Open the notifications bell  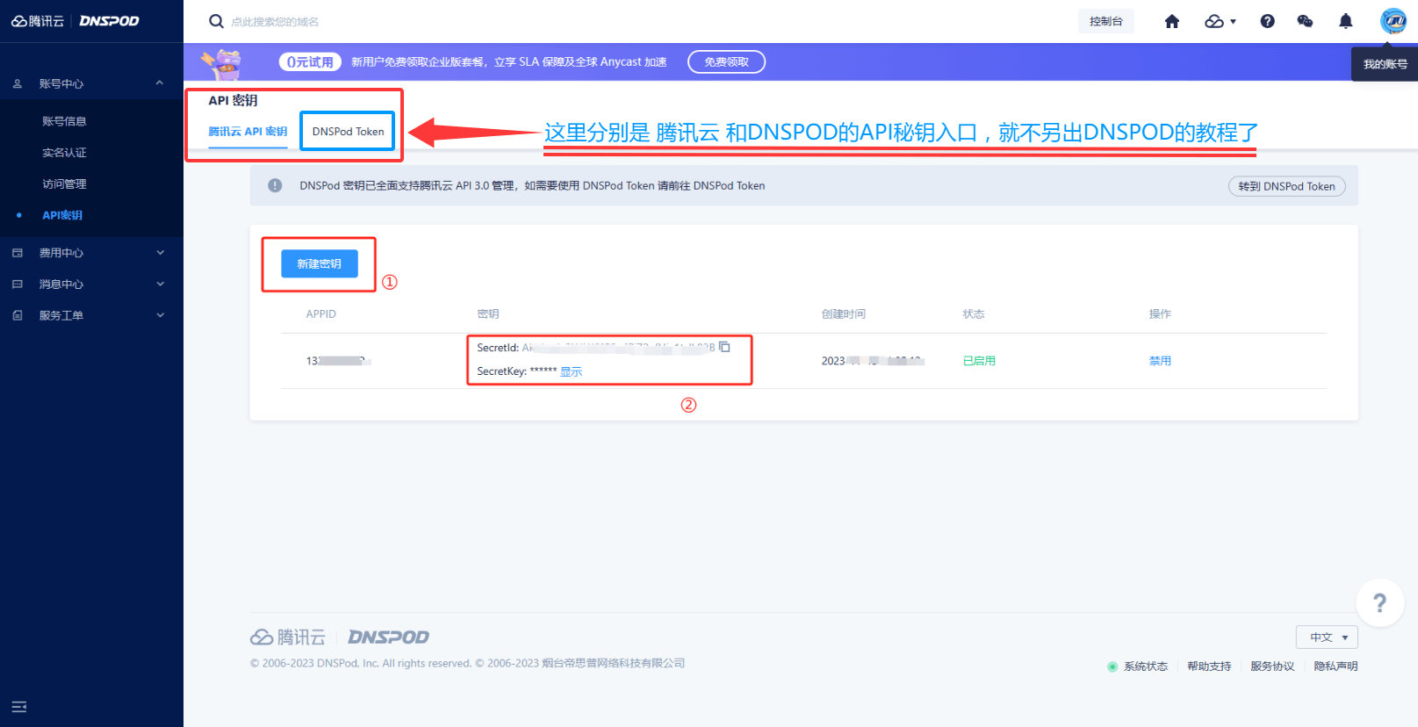[x=1345, y=21]
